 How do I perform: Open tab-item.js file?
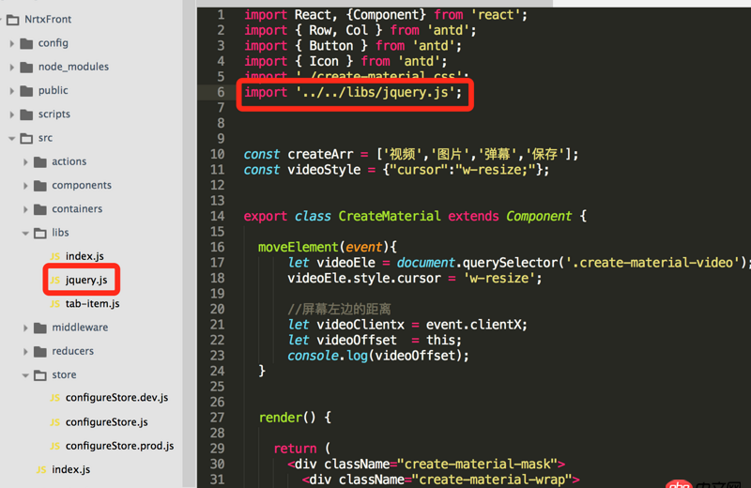tap(92, 304)
